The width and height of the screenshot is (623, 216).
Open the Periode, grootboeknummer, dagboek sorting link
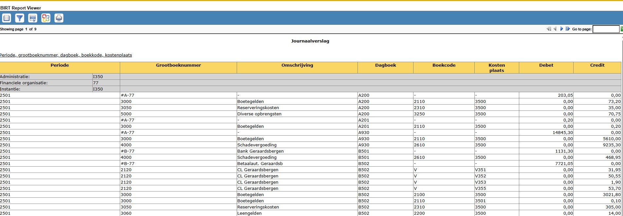[x=66, y=55]
